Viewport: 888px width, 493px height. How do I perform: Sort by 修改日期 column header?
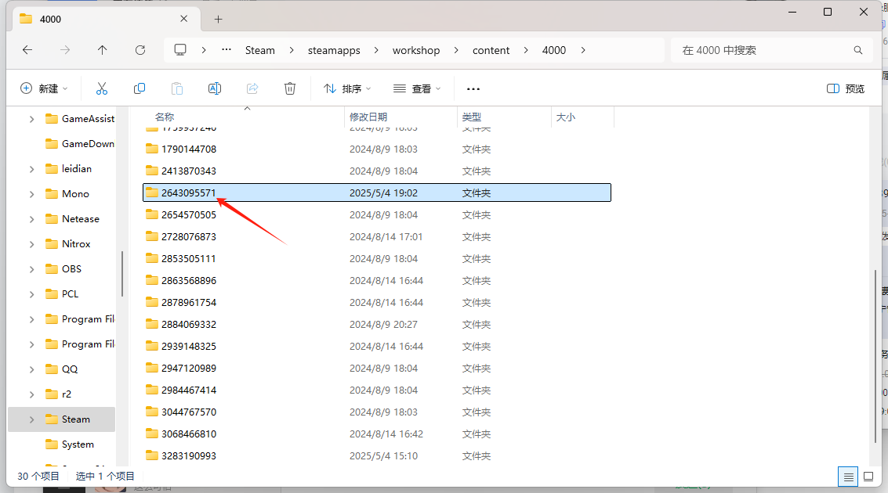[x=368, y=117]
